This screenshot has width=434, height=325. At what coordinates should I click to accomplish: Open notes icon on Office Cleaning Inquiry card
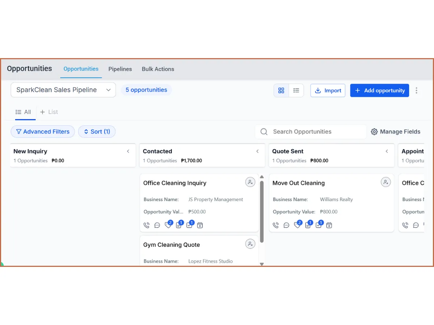pyautogui.click(x=178, y=225)
